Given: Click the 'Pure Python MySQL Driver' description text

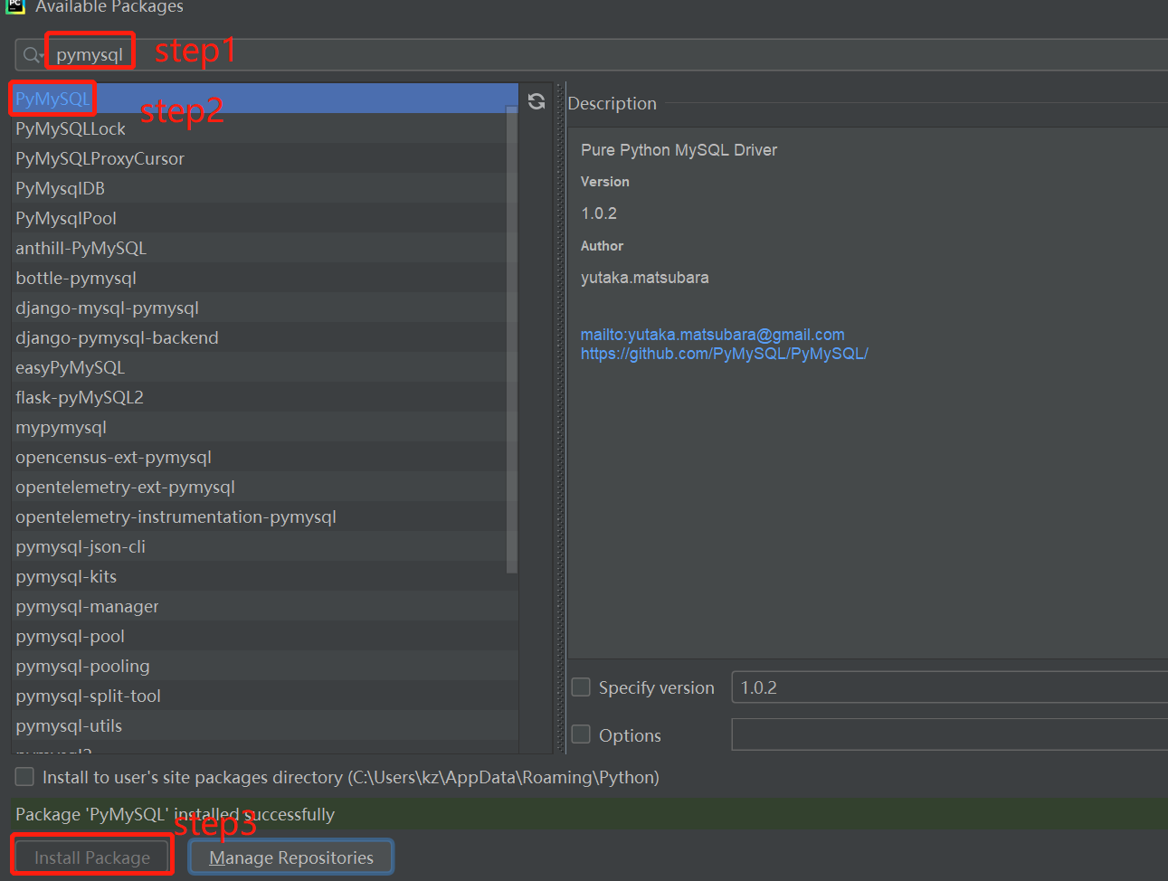Looking at the screenshot, I should (679, 150).
